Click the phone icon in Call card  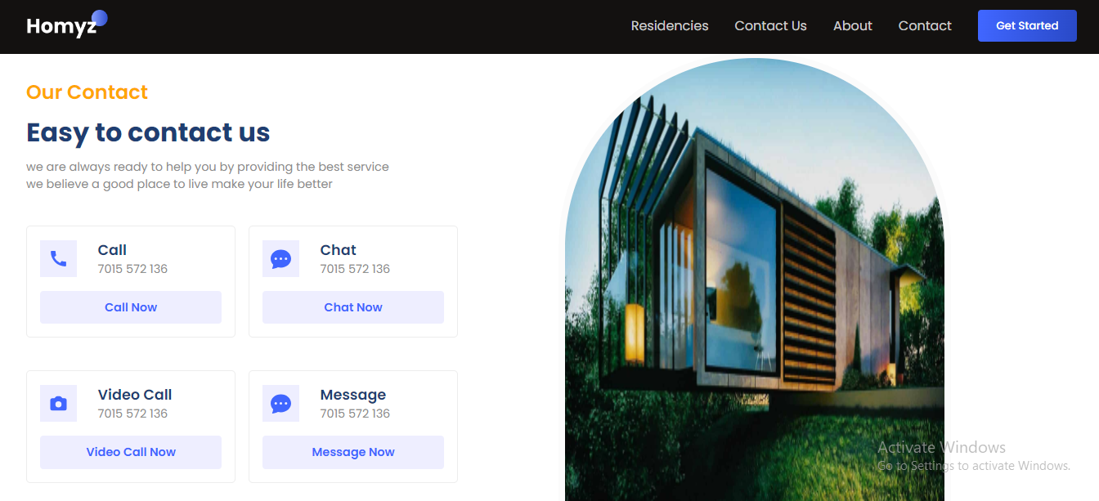click(58, 259)
